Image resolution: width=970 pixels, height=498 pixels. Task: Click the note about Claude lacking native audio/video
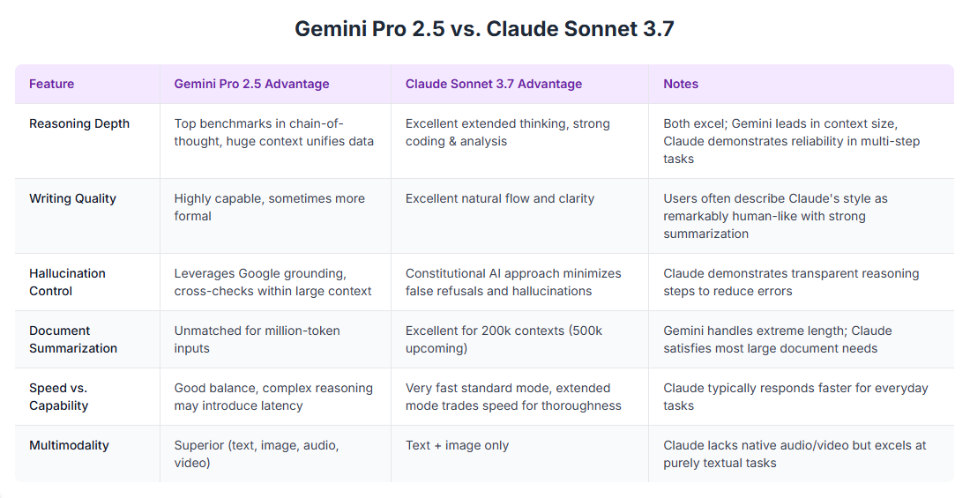point(795,454)
